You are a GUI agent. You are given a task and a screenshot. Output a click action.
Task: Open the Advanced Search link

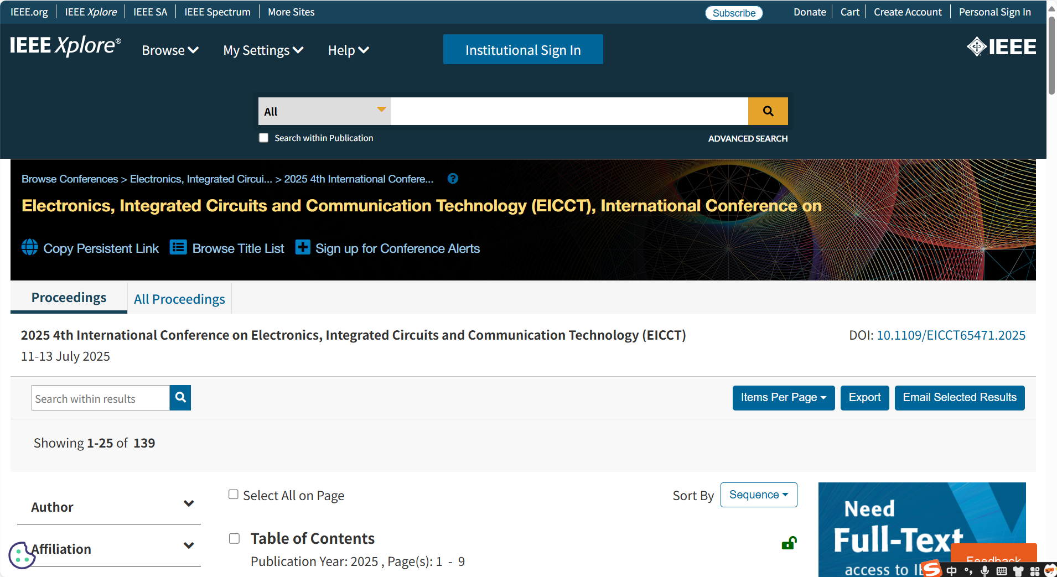pos(748,138)
